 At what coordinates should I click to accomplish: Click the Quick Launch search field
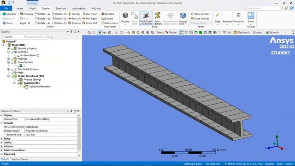coord(262,8)
